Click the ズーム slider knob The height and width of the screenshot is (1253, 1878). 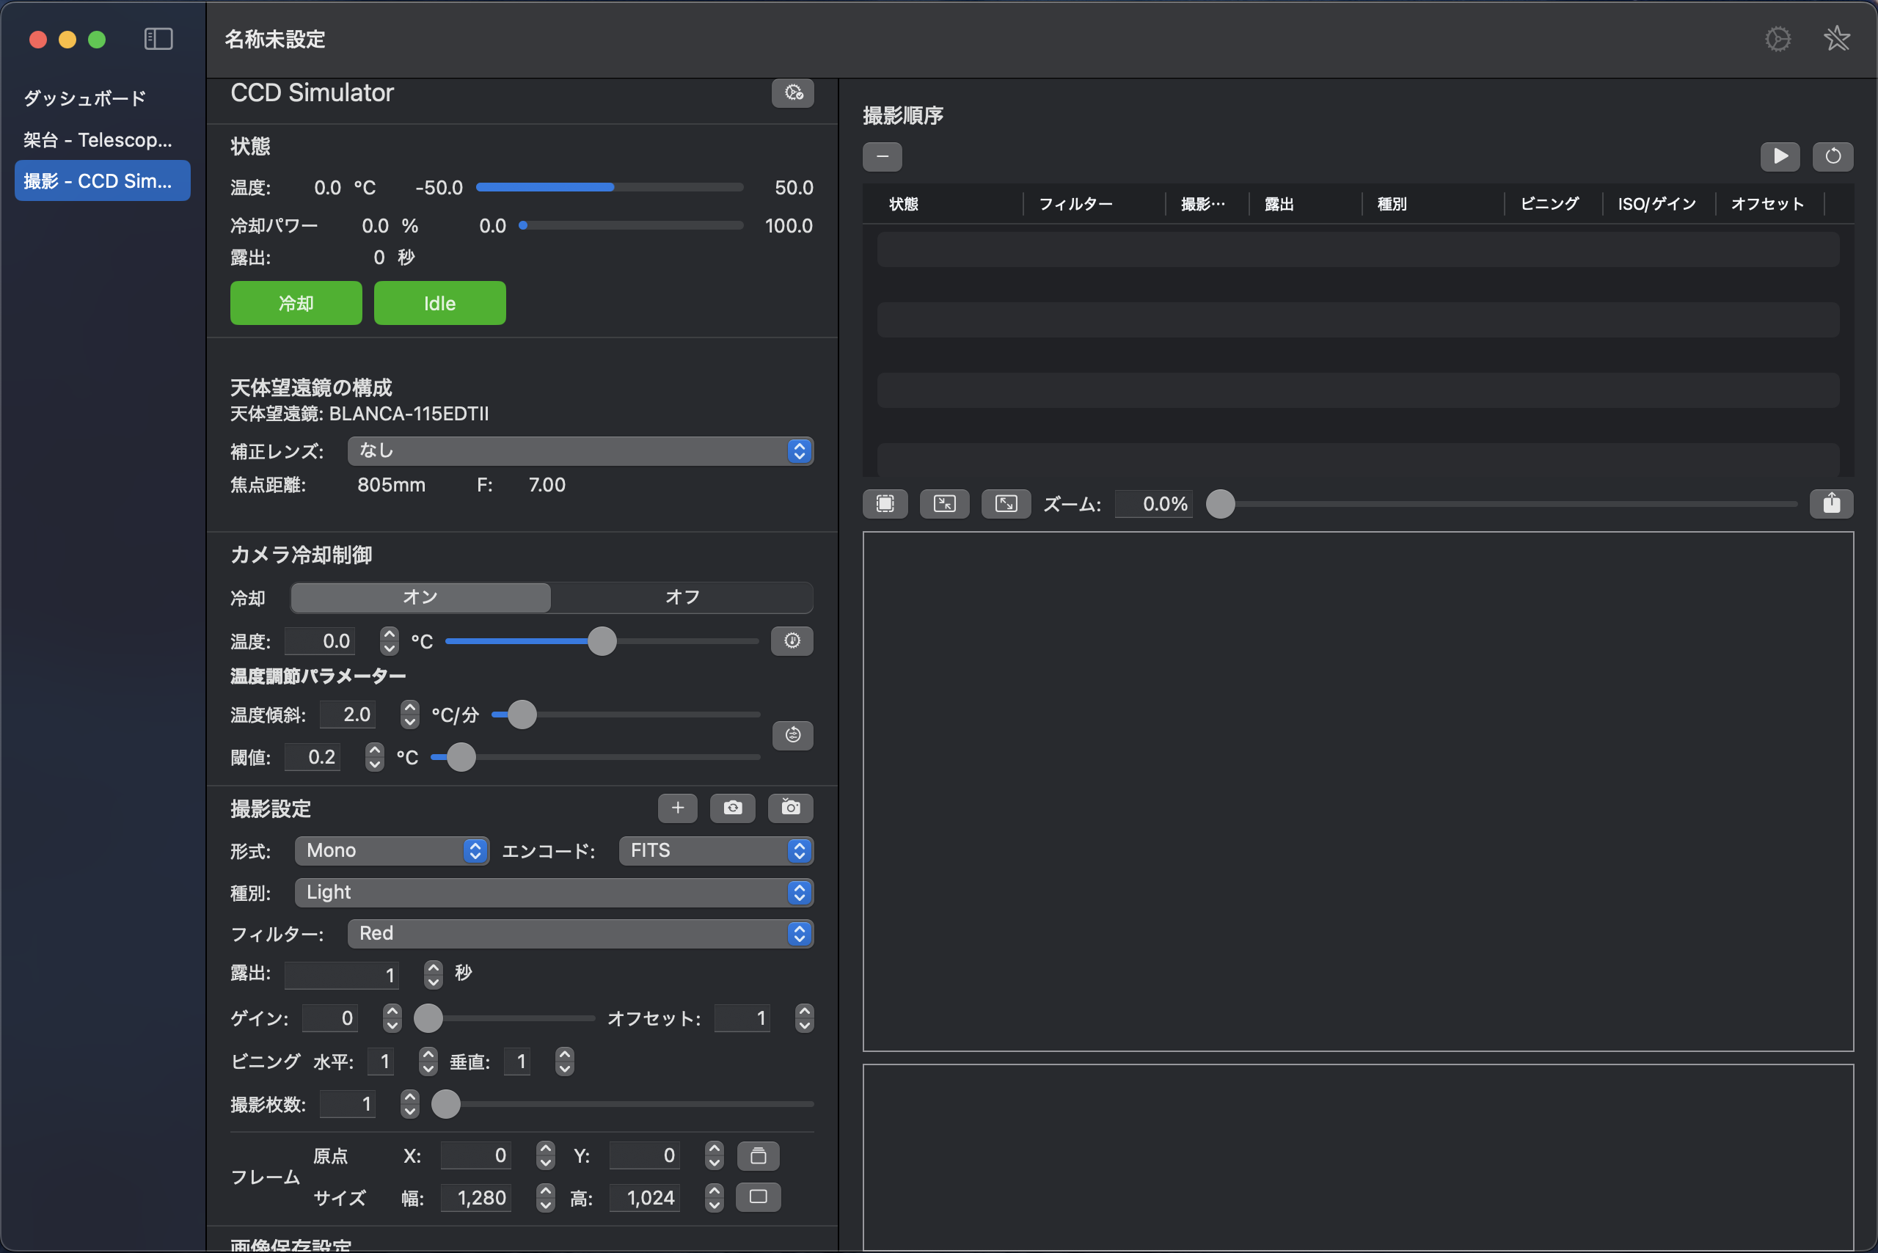click(x=1220, y=503)
